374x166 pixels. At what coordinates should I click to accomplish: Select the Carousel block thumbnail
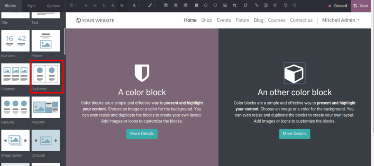[x=46, y=140]
